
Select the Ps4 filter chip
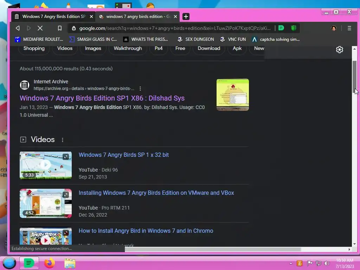159,48
